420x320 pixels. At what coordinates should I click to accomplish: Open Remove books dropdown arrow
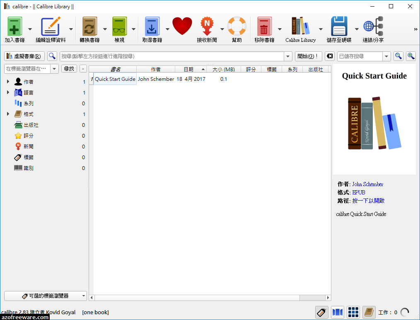tap(280, 29)
